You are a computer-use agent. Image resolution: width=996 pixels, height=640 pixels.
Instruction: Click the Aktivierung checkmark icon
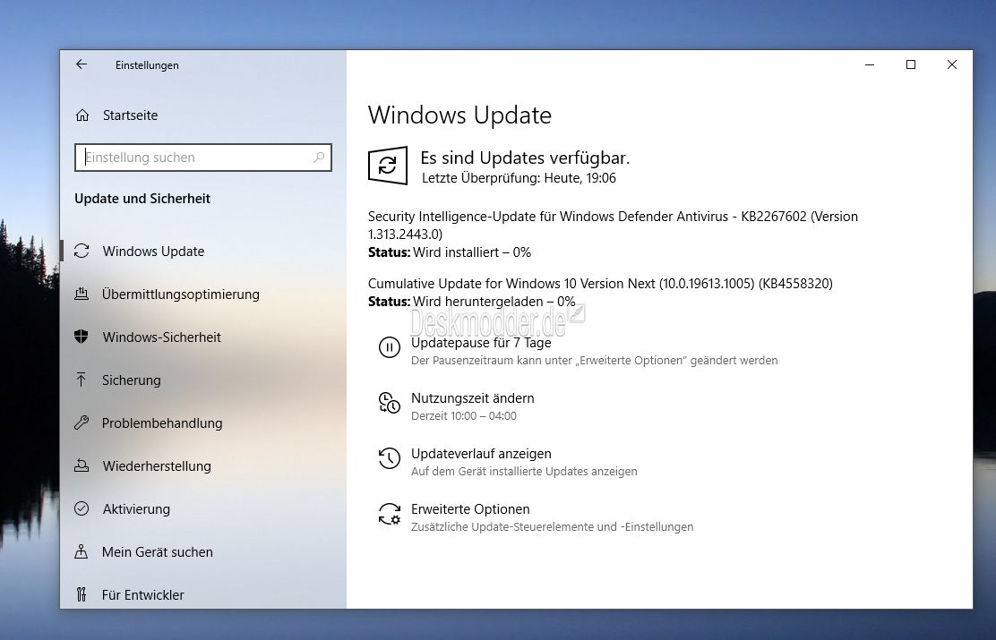[x=82, y=508]
